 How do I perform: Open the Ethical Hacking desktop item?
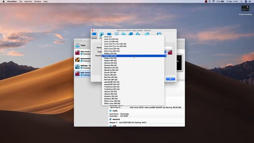tap(245, 11)
